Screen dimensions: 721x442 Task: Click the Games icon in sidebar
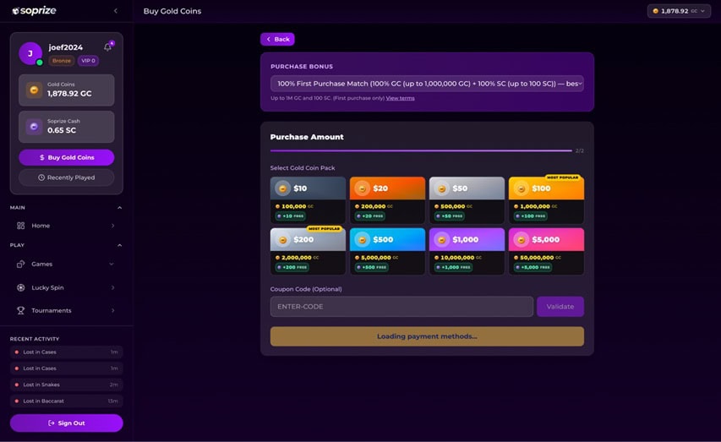(20, 264)
